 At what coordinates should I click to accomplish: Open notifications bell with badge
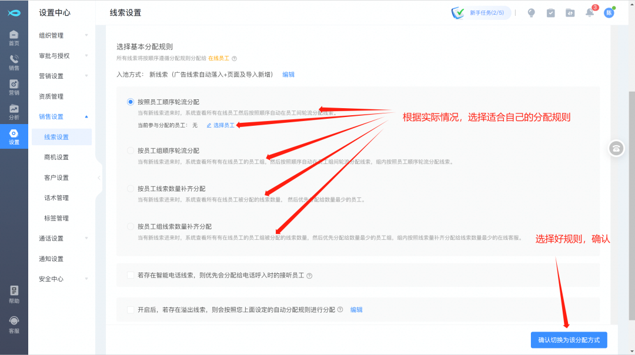pos(589,13)
